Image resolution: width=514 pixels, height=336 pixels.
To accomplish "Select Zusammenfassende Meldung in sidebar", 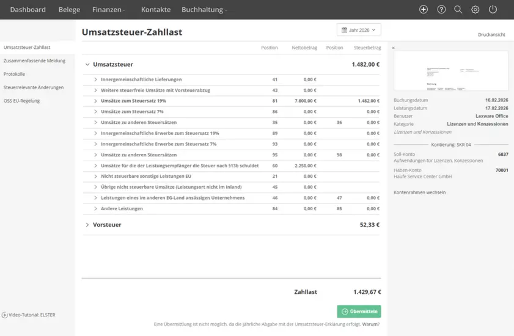I will 34,60.
